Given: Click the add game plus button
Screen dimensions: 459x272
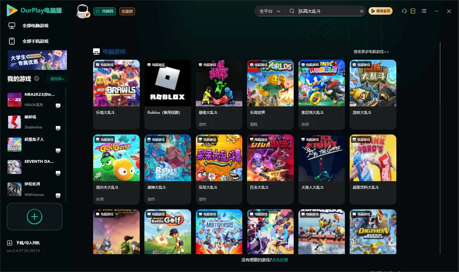Looking at the screenshot, I should tap(34, 216).
